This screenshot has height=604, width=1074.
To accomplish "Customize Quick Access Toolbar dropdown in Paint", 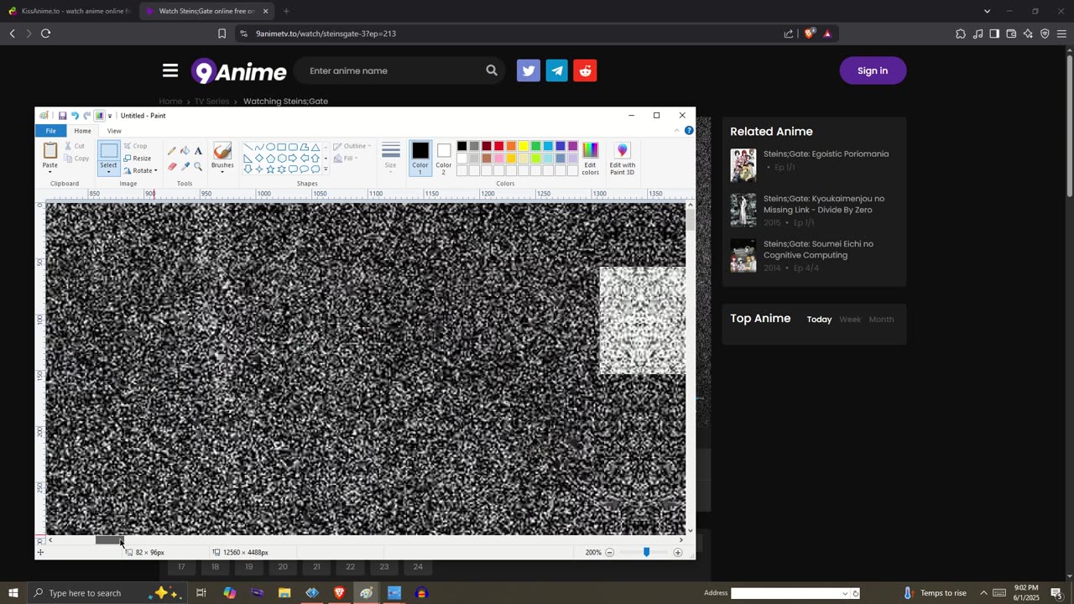I will (x=110, y=116).
